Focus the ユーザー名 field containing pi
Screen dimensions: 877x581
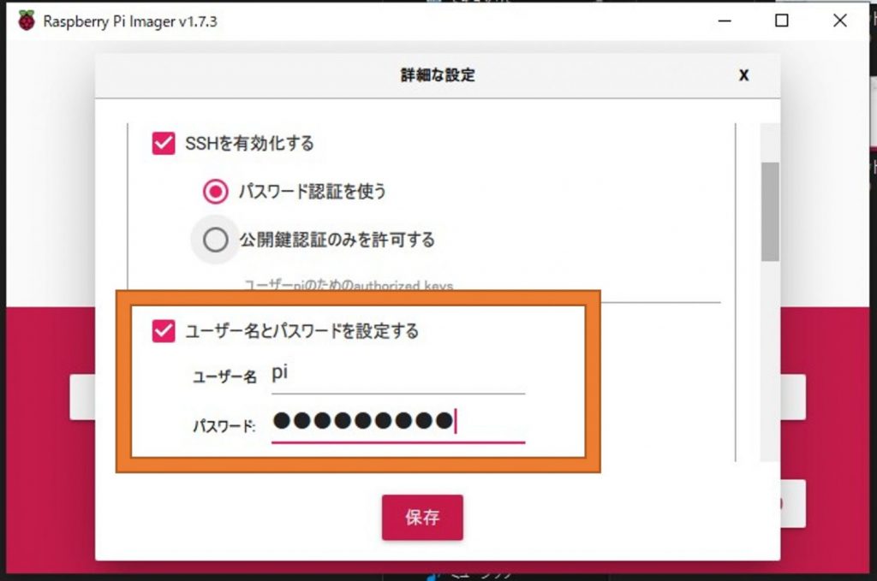pyautogui.click(x=397, y=374)
